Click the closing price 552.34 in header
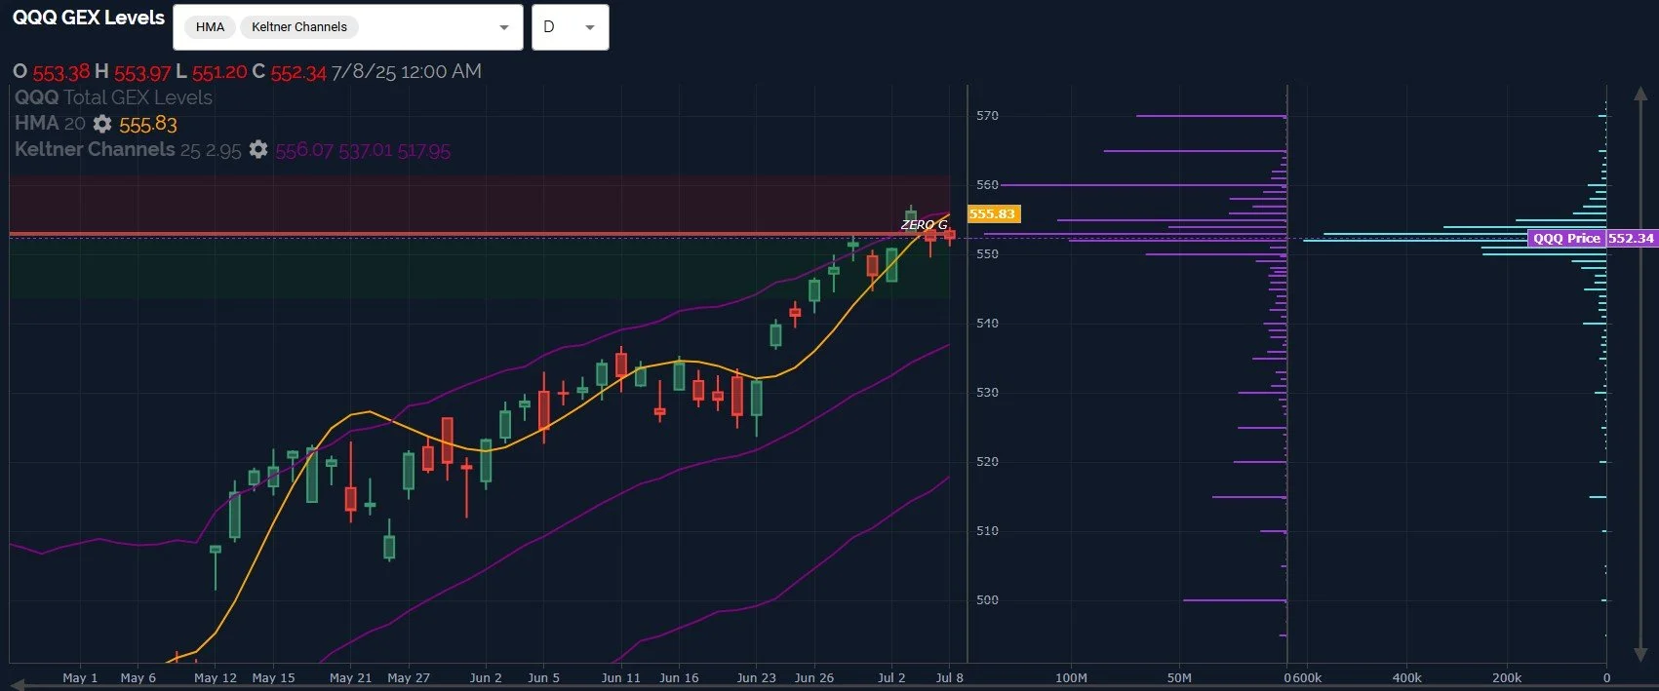This screenshot has width=1659, height=691. pyautogui.click(x=298, y=72)
